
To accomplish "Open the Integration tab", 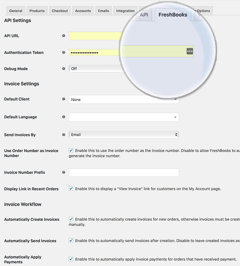I will tap(125, 11).
